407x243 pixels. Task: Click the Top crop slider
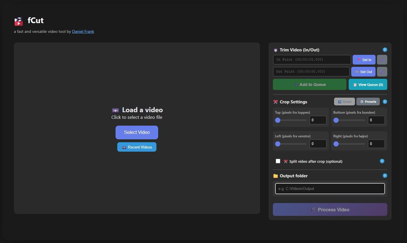[x=291, y=120]
